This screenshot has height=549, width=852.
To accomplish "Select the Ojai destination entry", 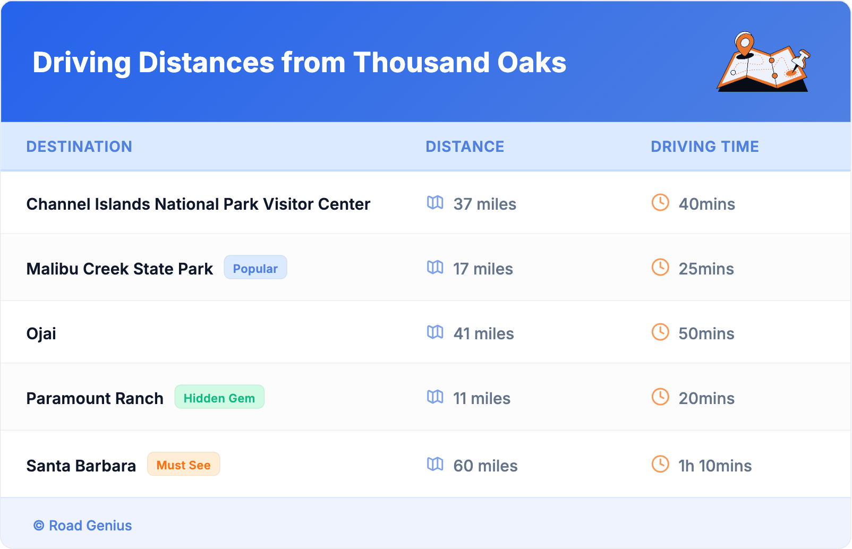I will pyautogui.click(x=41, y=333).
